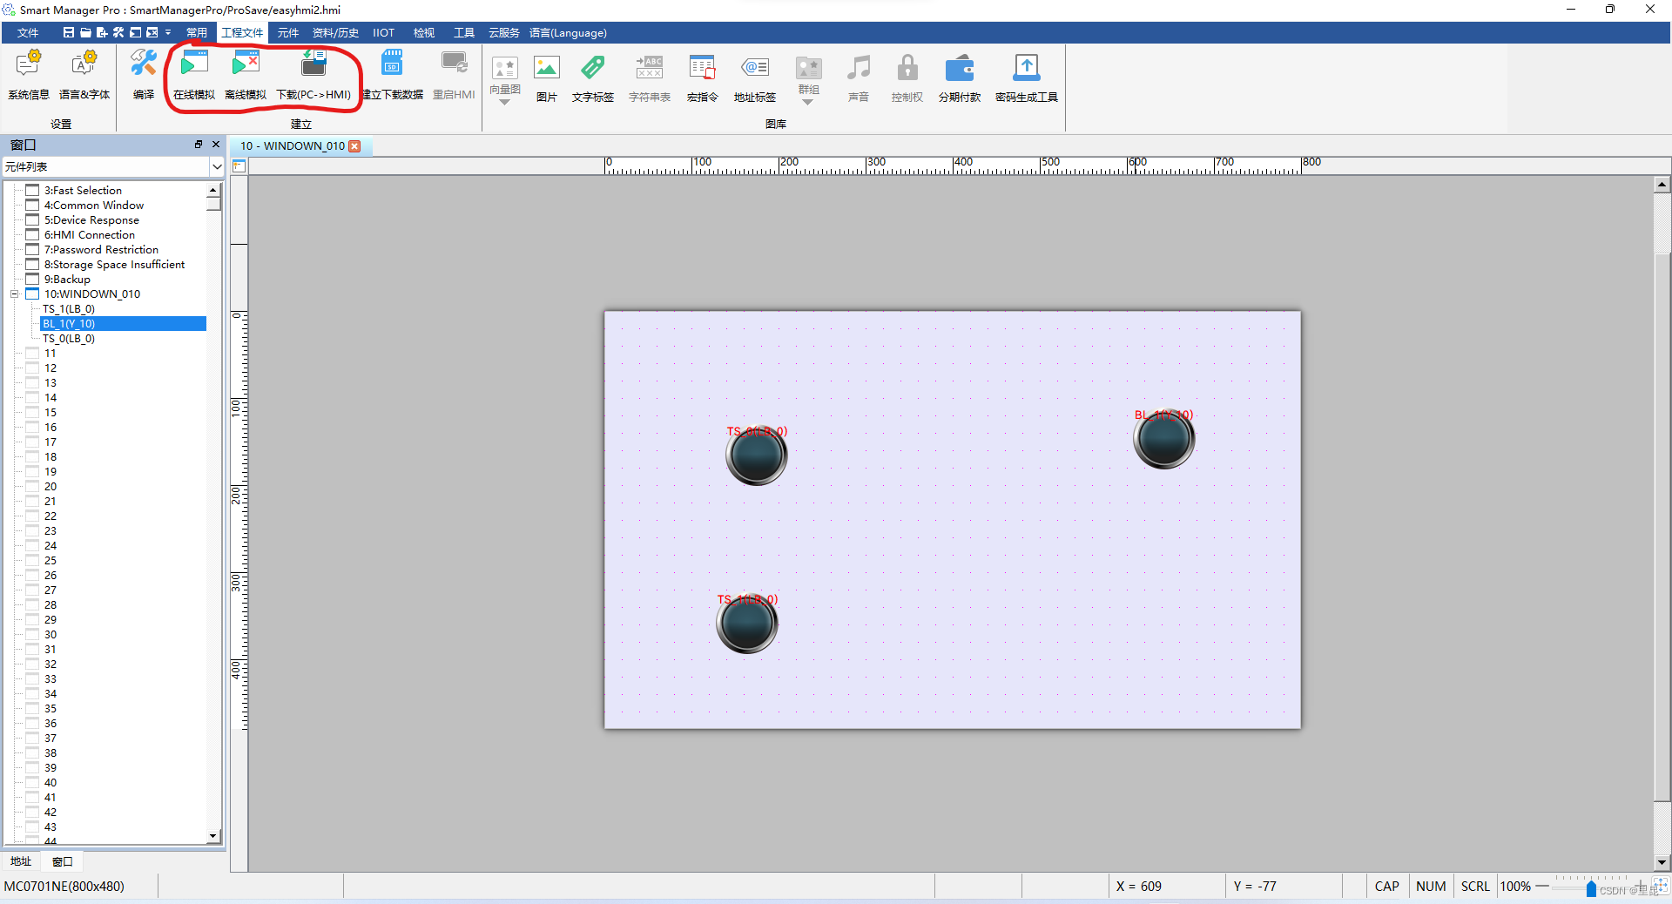Switch to the 元件 ribbon tab
Viewport: 1672px width, 904px height.
coord(288,33)
